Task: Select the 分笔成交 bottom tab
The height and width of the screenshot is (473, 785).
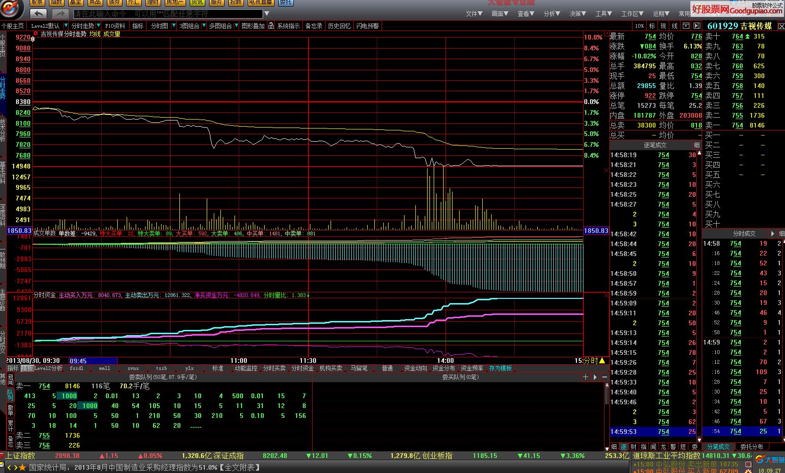Action: [719, 447]
